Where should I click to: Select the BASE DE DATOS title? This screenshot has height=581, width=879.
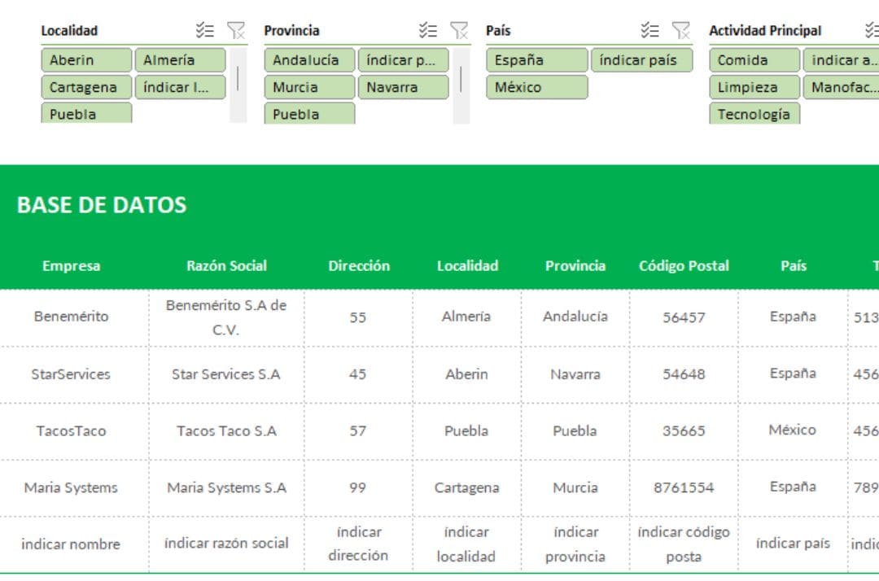tap(102, 205)
